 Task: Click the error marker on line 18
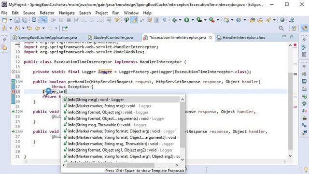[13, 91]
